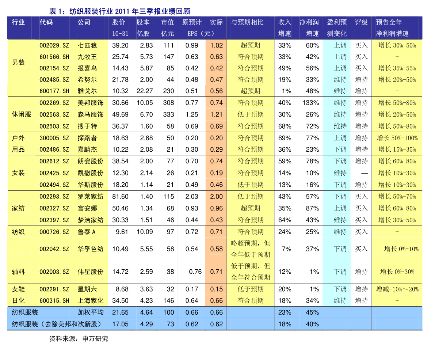Viewport: 435px width, 349px height.
Task: Click 七匹狼 expectation result 超预期
Action: [x=250, y=46]
